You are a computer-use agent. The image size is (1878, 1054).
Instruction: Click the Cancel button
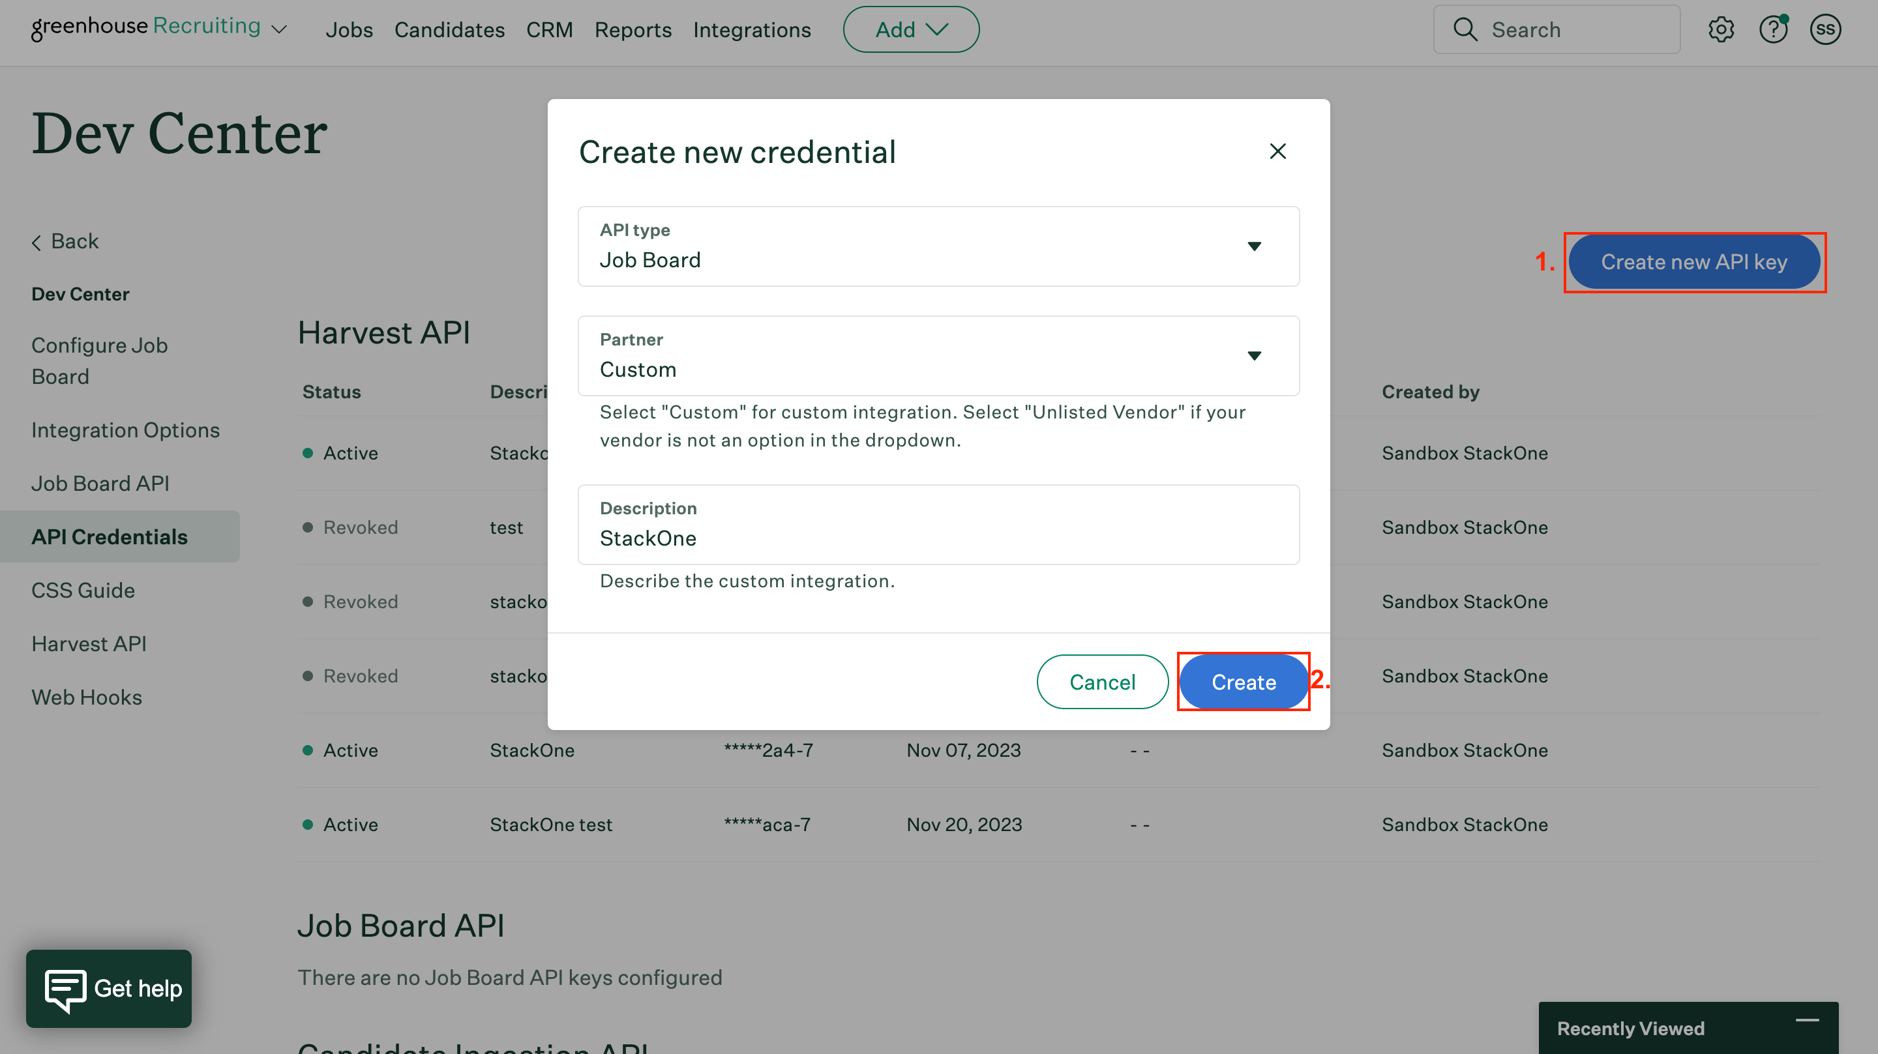point(1101,682)
